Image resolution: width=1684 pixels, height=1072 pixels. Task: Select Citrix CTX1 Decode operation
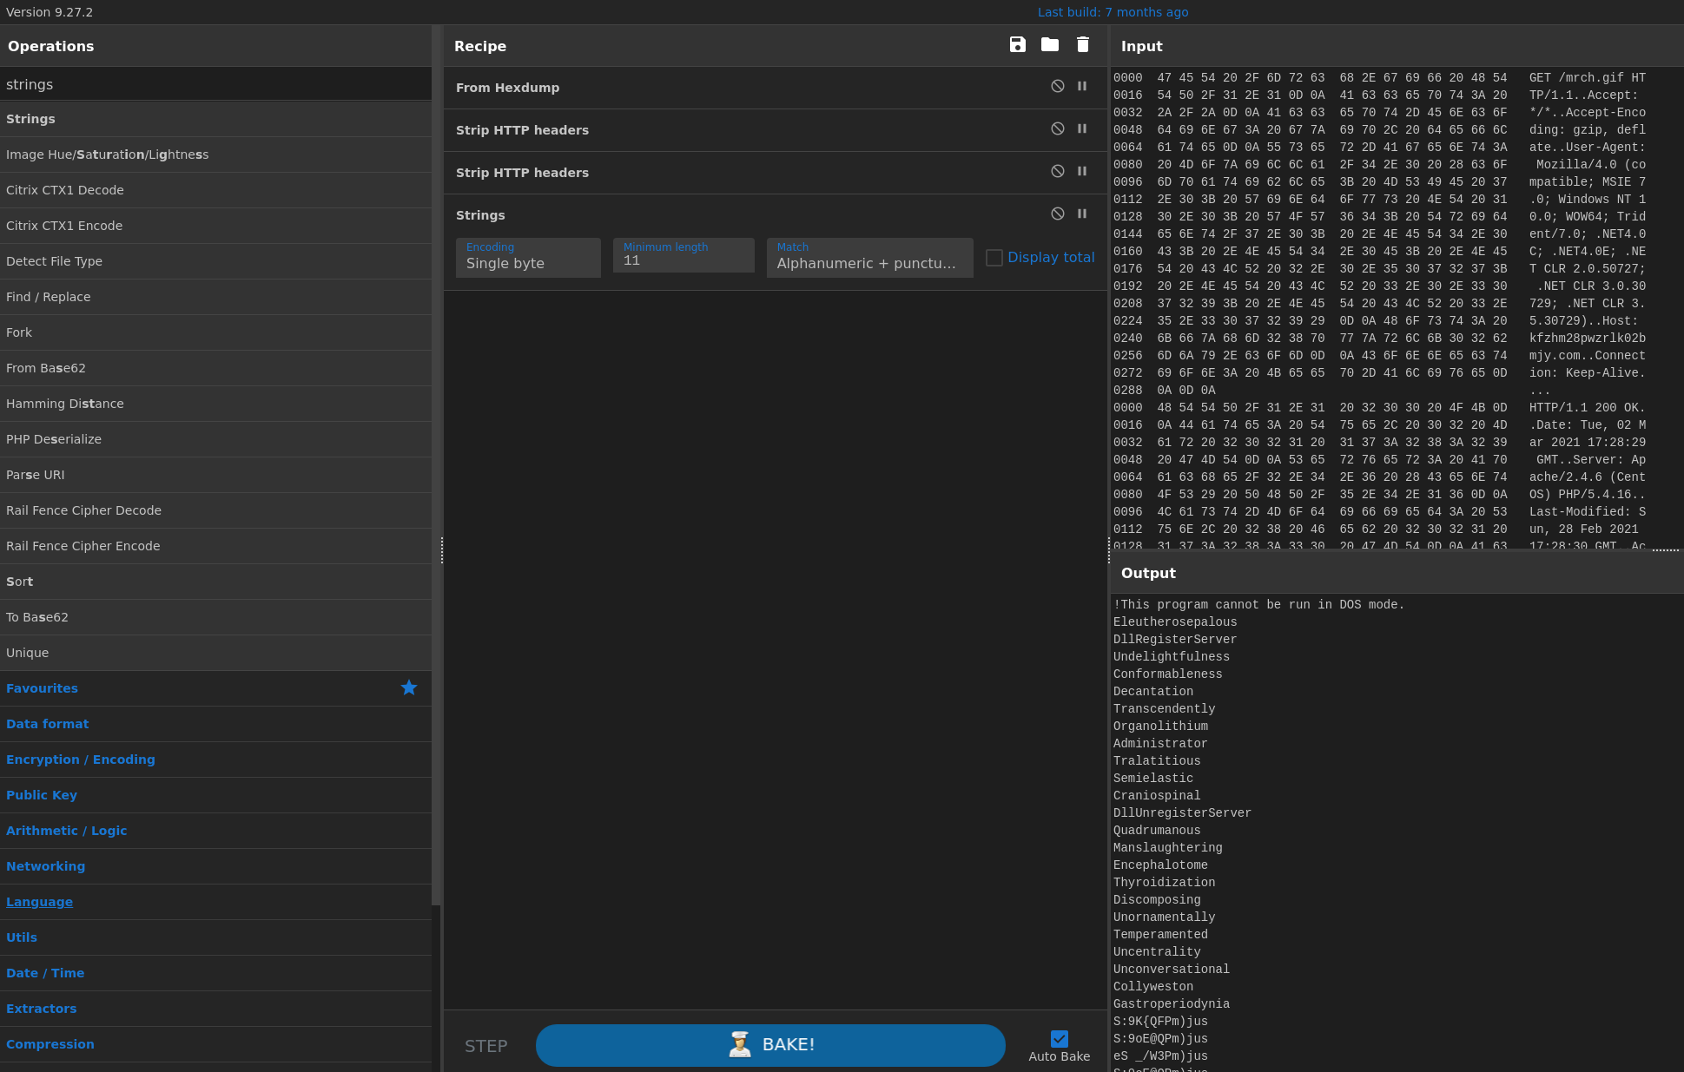(215, 190)
